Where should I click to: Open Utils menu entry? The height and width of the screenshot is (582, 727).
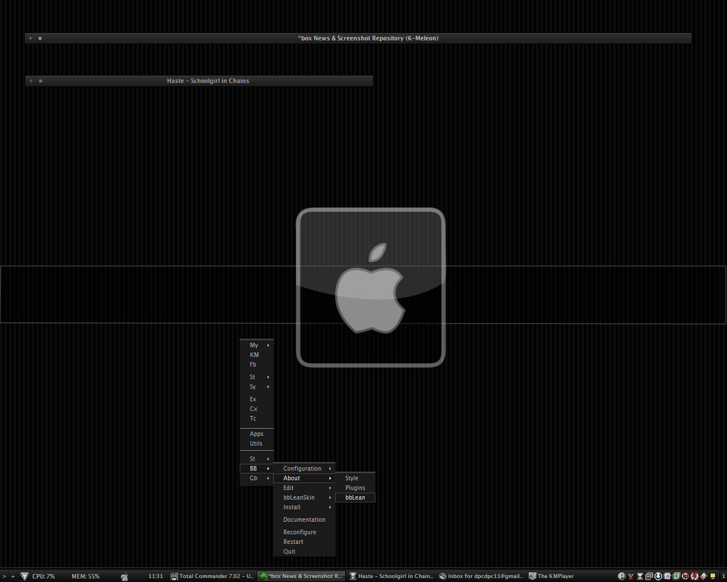coord(257,443)
